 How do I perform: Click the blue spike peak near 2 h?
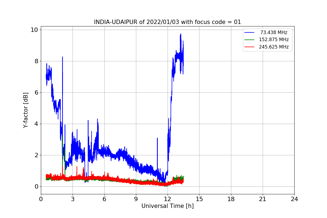62,57
